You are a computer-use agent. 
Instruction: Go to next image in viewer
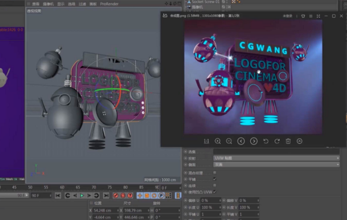coord(254,141)
